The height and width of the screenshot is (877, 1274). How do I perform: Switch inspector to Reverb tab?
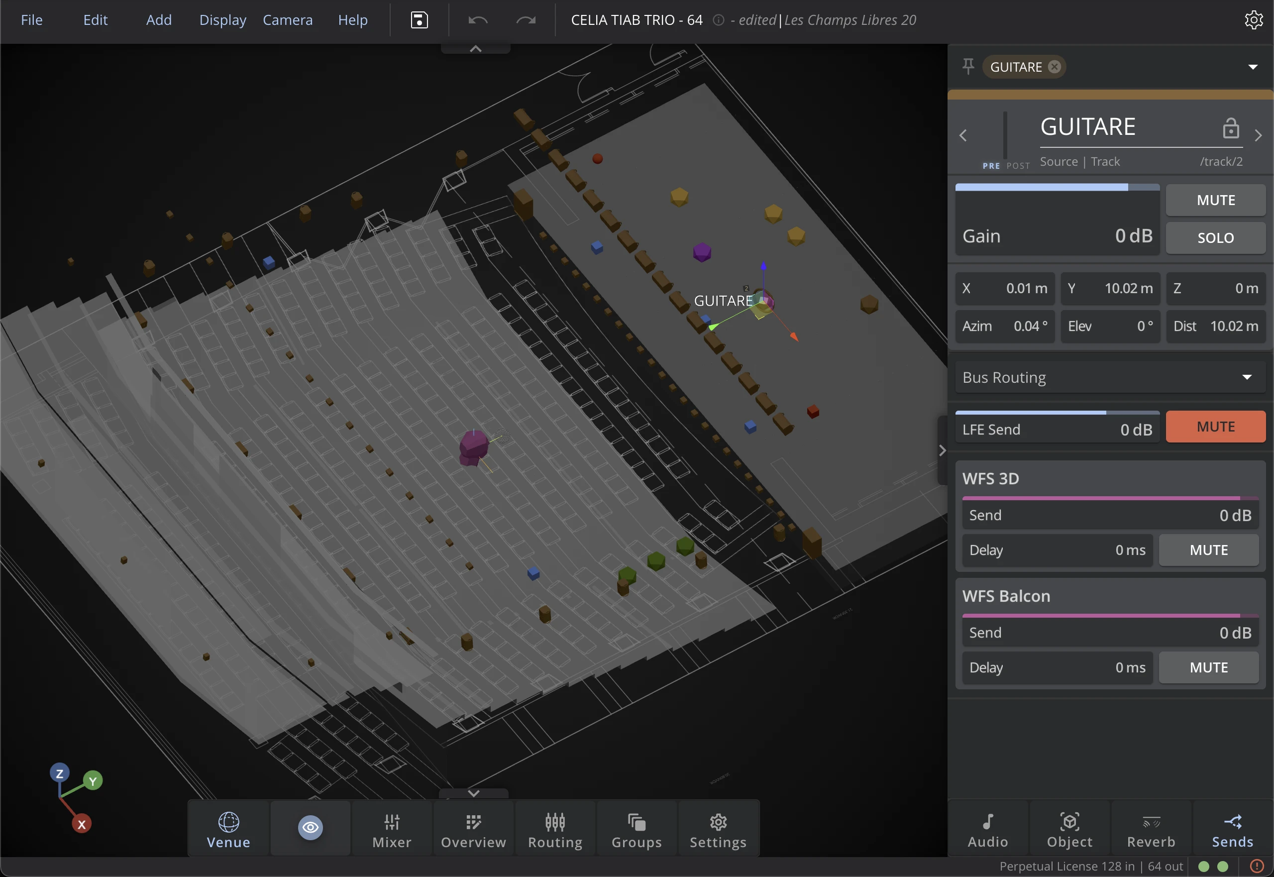tap(1151, 829)
